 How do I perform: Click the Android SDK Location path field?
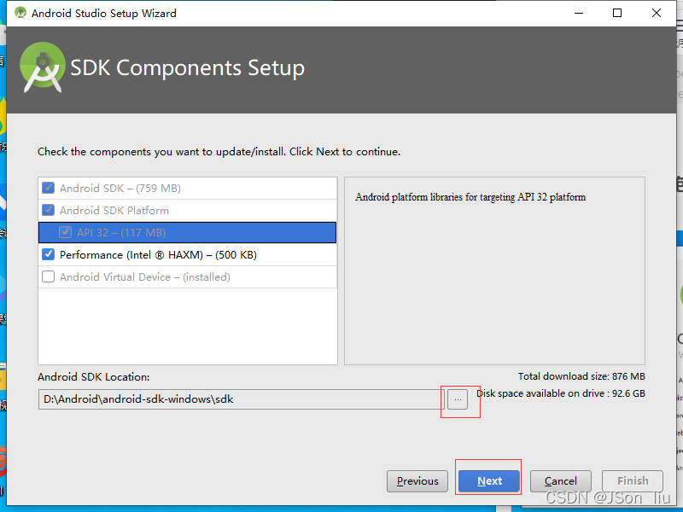[x=242, y=399]
